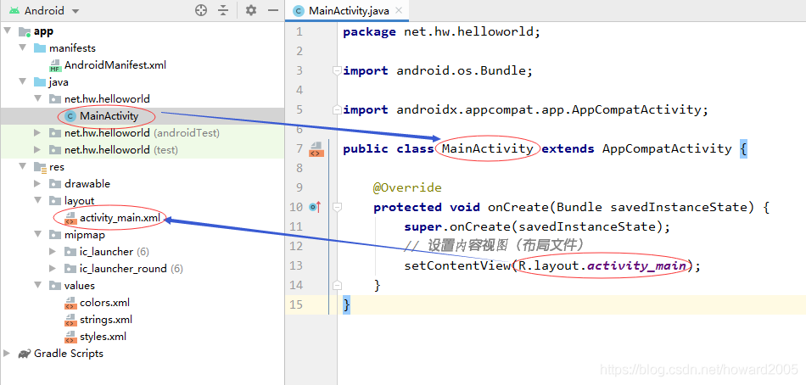Collapse the net.hw.helloworld package arrow
The width and height of the screenshot is (806, 385).
(38, 98)
